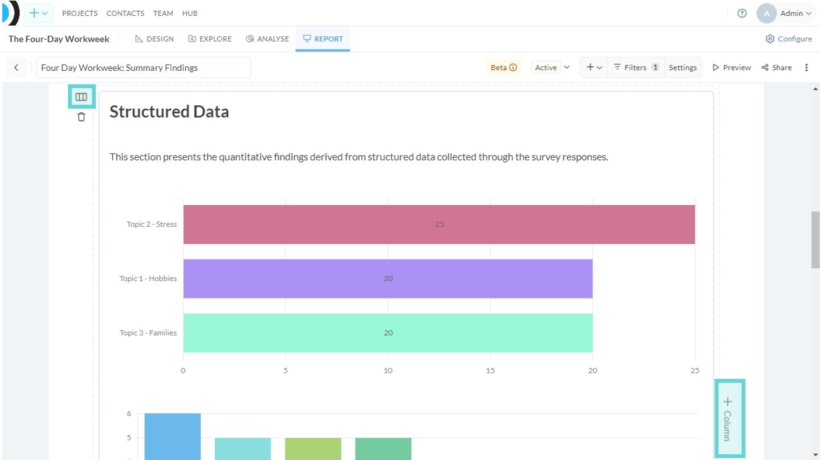The height and width of the screenshot is (460, 821).
Task: Click the Configure gear icon
Action: pos(770,39)
